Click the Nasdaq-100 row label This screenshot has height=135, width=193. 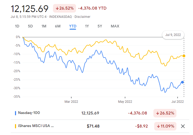point(29,113)
